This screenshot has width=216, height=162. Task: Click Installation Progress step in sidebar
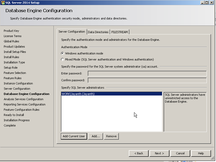[x=17, y=120]
